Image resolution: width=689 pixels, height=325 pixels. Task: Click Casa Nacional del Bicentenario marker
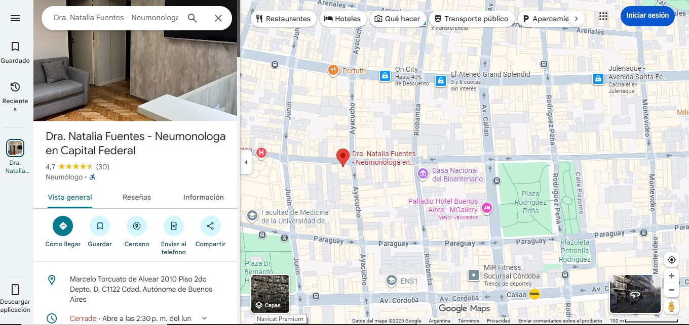(x=423, y=174)
